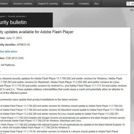Open the Support & Learning menu
This screenshot has width=134, height=134.
[x=48, y=4]
